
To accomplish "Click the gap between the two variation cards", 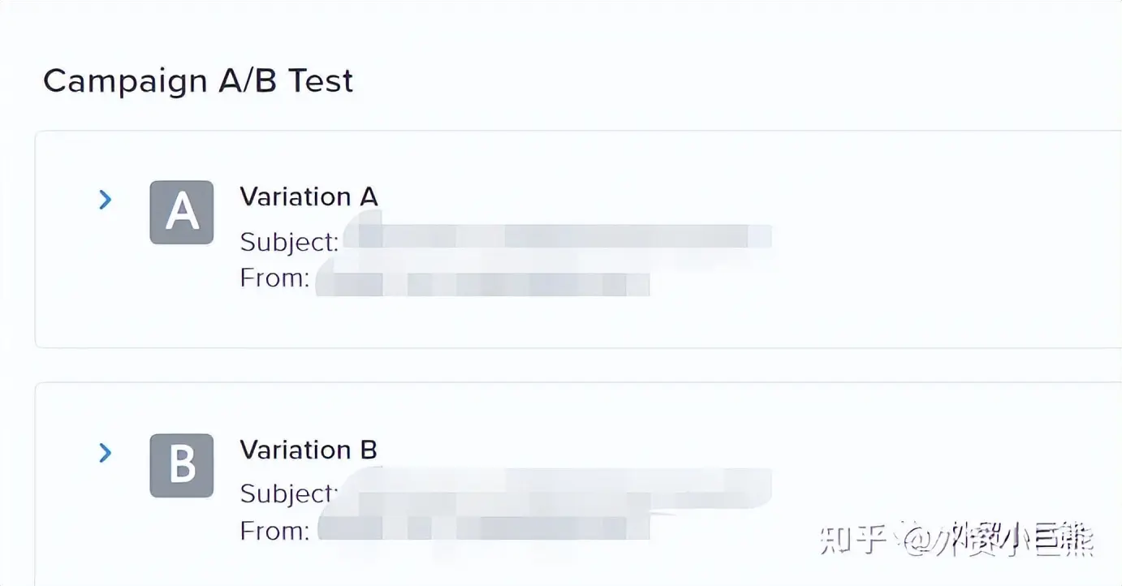I will click(x=568, y=365).
